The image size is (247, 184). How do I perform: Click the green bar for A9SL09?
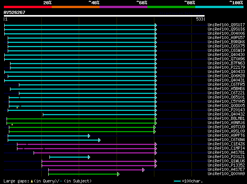(x=81, y=131)
